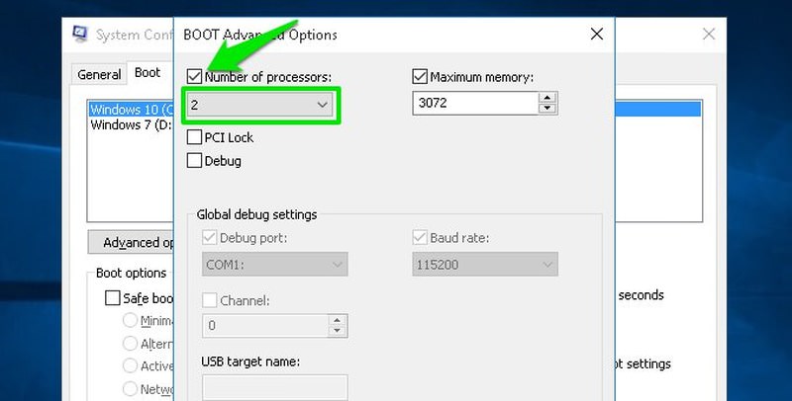
Task: Click the Advanced options button
Action: (132, 242)
